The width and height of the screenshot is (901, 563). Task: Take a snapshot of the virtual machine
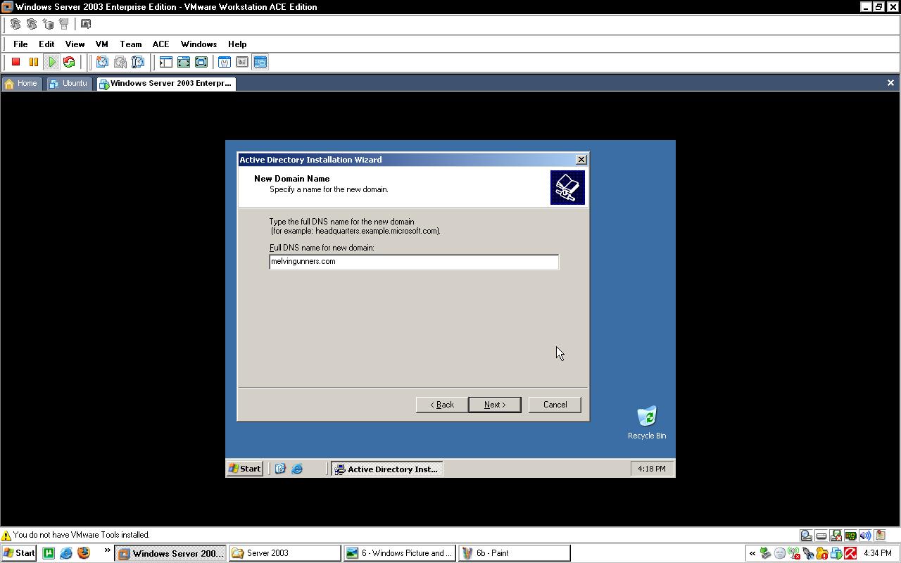pos(102,62)
